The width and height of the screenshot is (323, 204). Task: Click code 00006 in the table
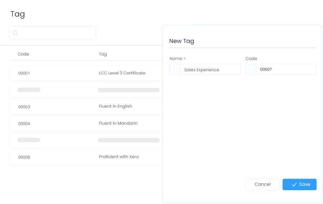click(x=24, y=157)
